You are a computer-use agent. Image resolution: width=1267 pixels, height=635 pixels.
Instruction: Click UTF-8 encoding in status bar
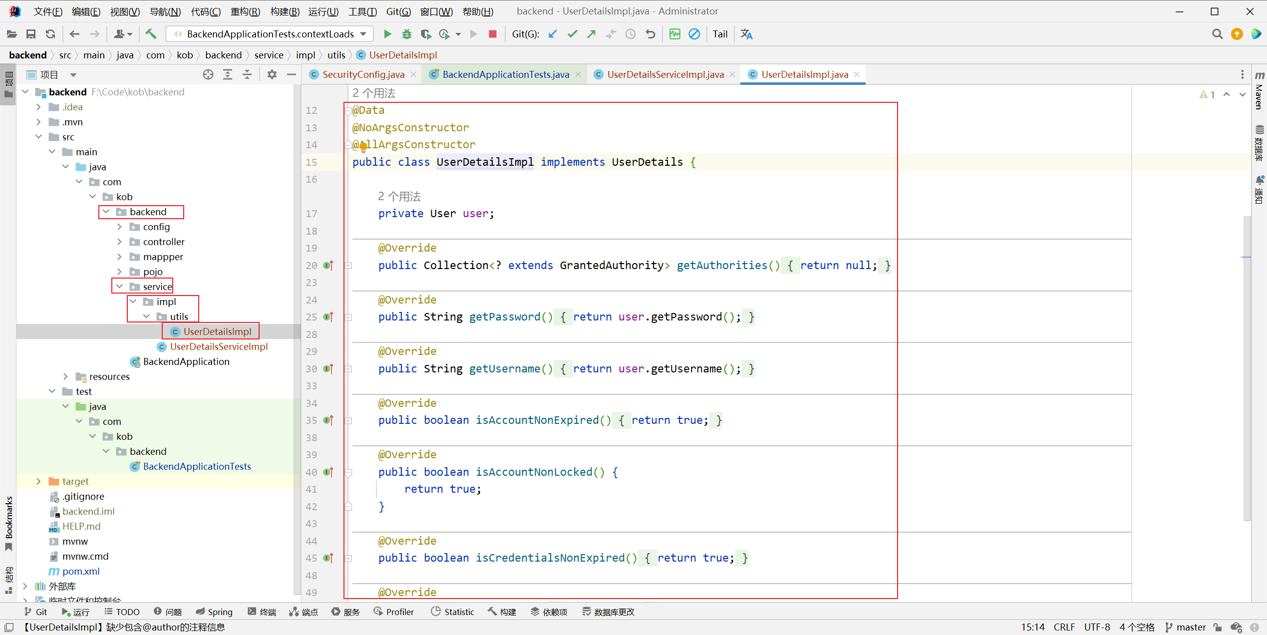tap(1097, 627)
